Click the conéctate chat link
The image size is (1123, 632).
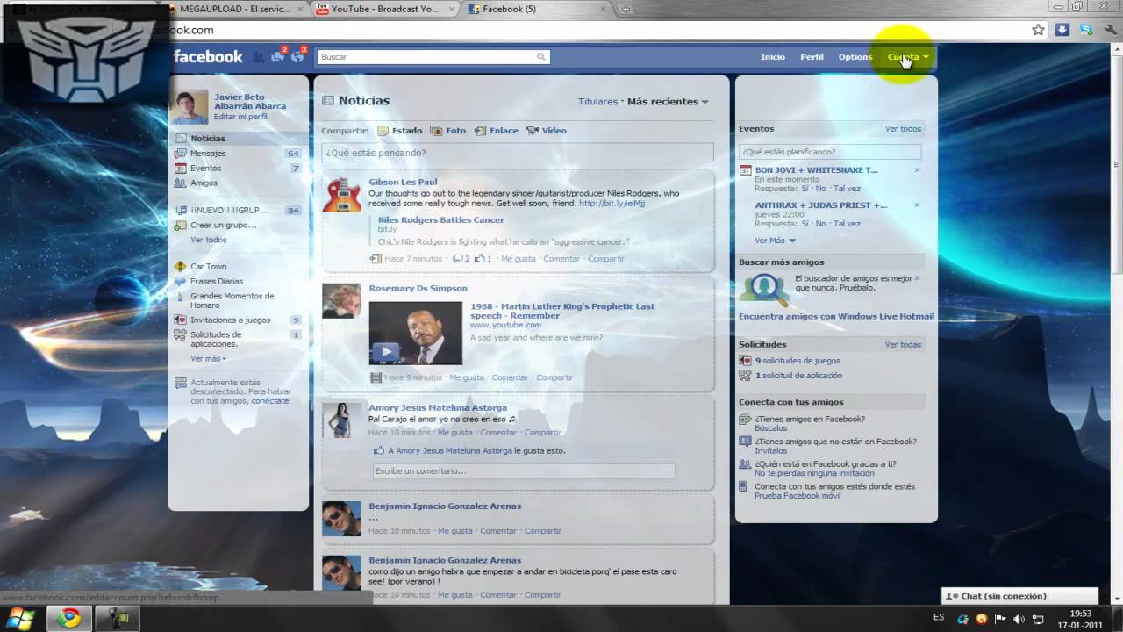coord(270,401)
